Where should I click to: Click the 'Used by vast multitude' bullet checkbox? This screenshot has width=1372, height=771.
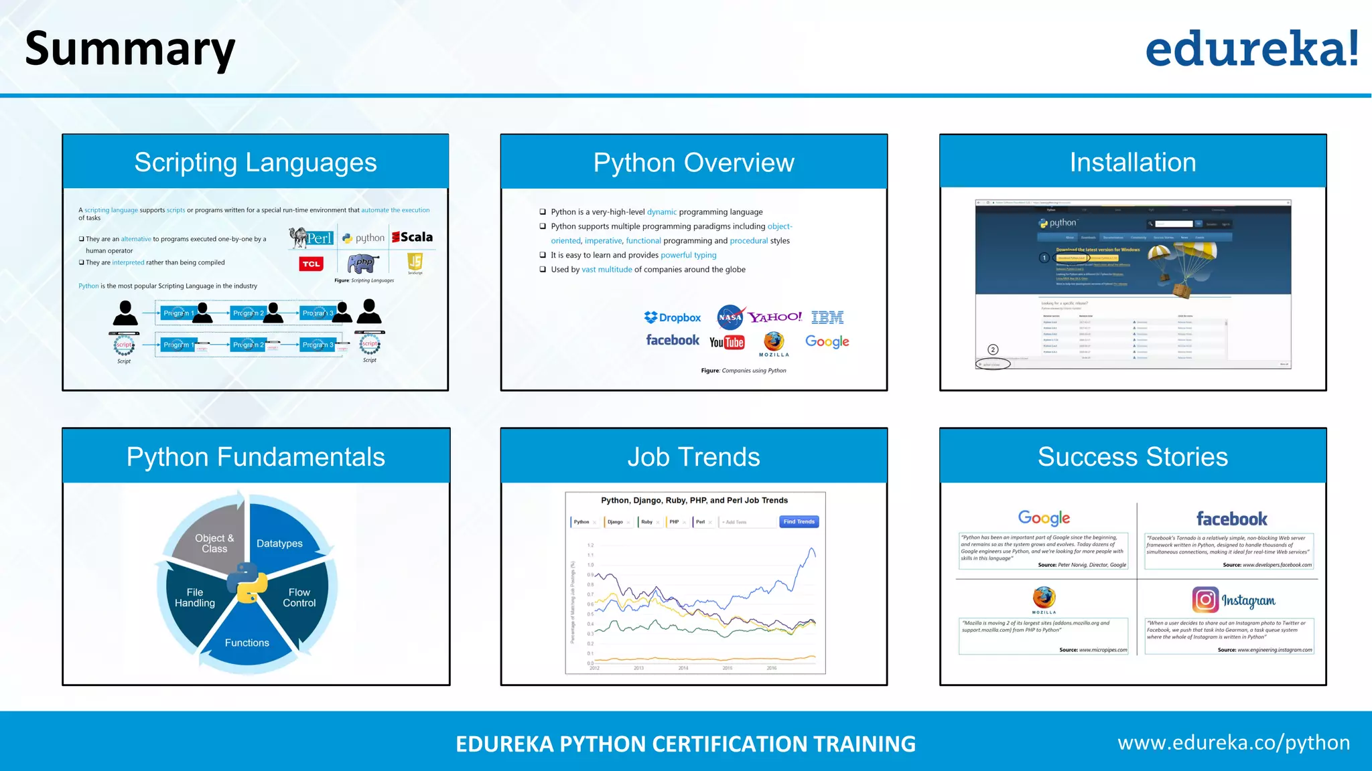pyautogui.click(x=543, y=269)
